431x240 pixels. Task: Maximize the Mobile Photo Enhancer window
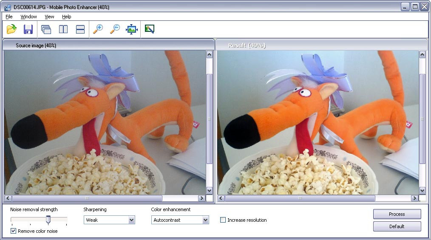click(x=415, y=7)
